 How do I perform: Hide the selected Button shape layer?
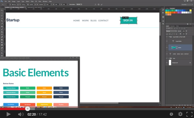(x=167, y=48)
